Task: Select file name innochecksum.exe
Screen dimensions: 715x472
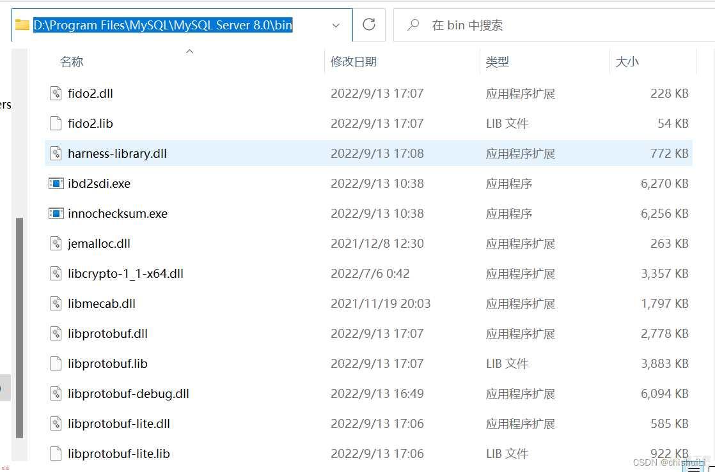Action: 118,214
